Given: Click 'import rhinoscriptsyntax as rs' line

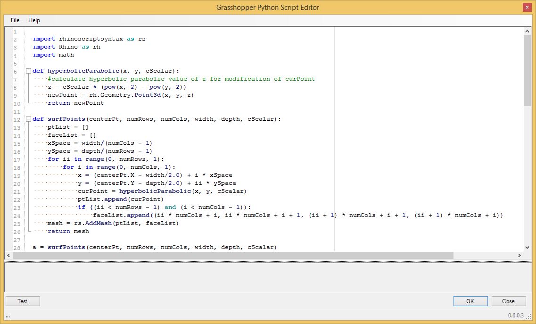Looking at the screenshot, I should (89, 39).
